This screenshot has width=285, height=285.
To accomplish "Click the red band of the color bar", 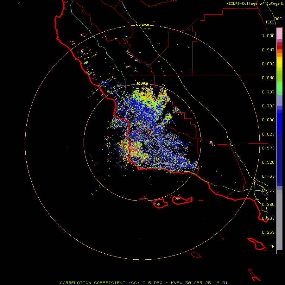I will point(280,47).
